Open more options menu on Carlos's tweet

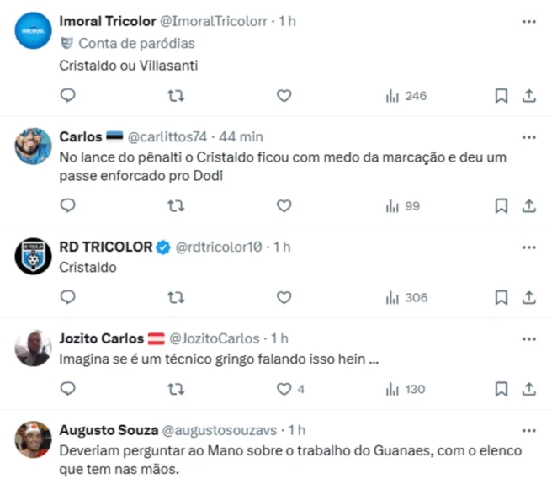pyautogui.click(x=528, y=136)
